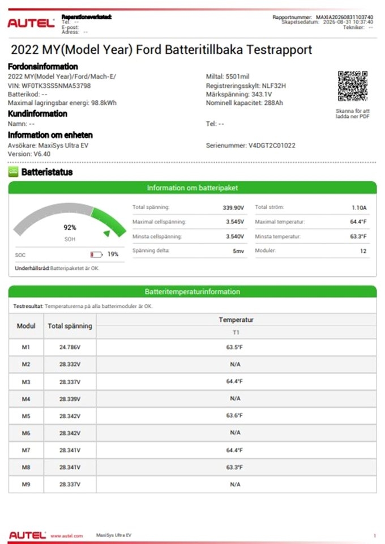Click the 'Temperatur' column header
The width and height of the screenshot is (385, 544).
click(236, 320)
